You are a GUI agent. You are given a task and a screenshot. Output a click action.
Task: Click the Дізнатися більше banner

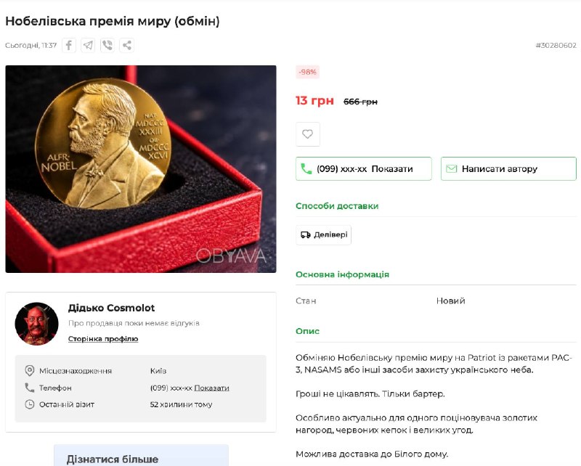coord(141,456)
